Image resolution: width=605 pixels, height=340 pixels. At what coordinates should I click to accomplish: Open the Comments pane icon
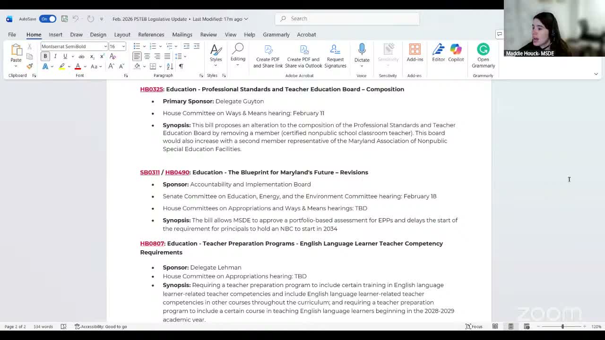click(x=499, y=34)
